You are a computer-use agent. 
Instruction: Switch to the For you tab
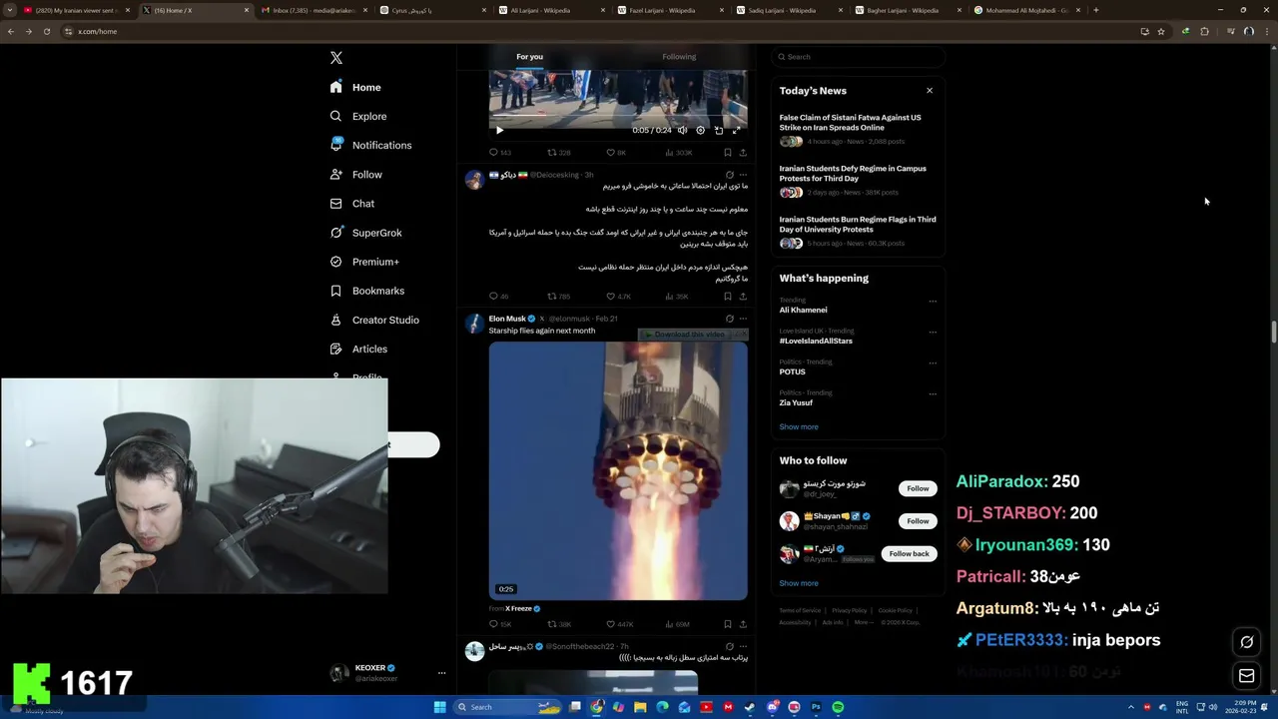click(x=529, y=57)
